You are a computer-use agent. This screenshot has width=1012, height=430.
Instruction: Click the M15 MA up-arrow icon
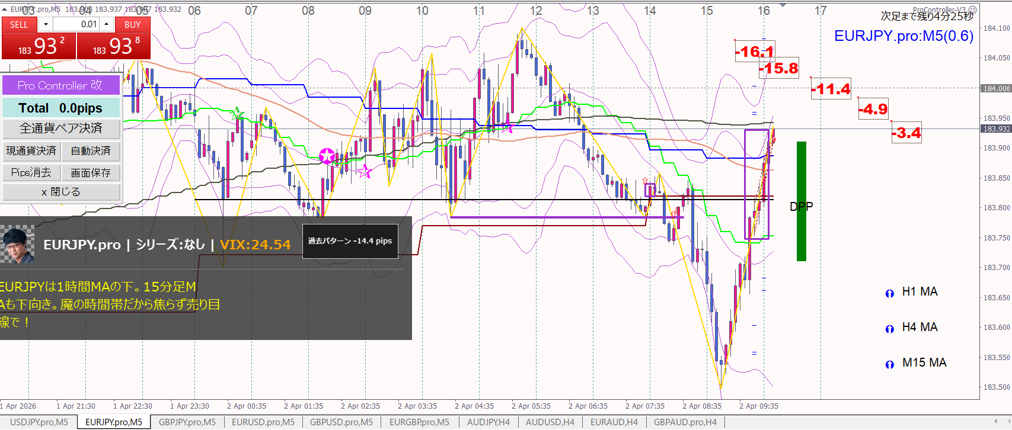889,364
